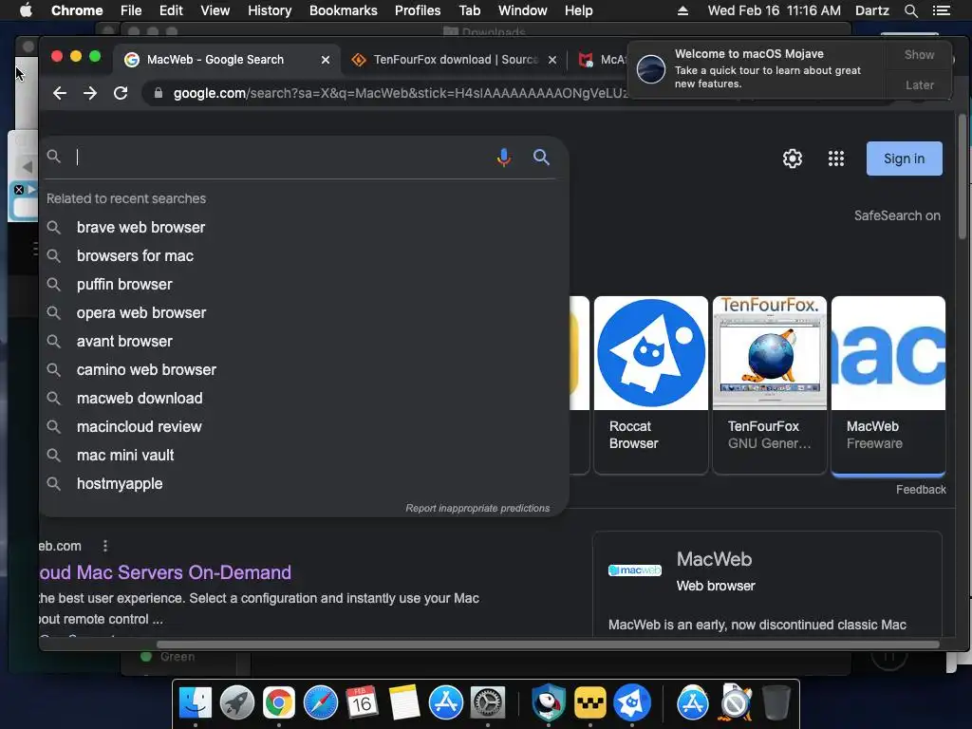Open Chrome from the Dock
This screenshot has width=972, height=729.
click(279, 703)
